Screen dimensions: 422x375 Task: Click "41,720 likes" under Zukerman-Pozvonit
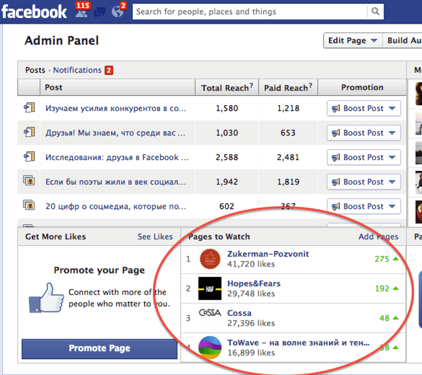pos(251,264)
